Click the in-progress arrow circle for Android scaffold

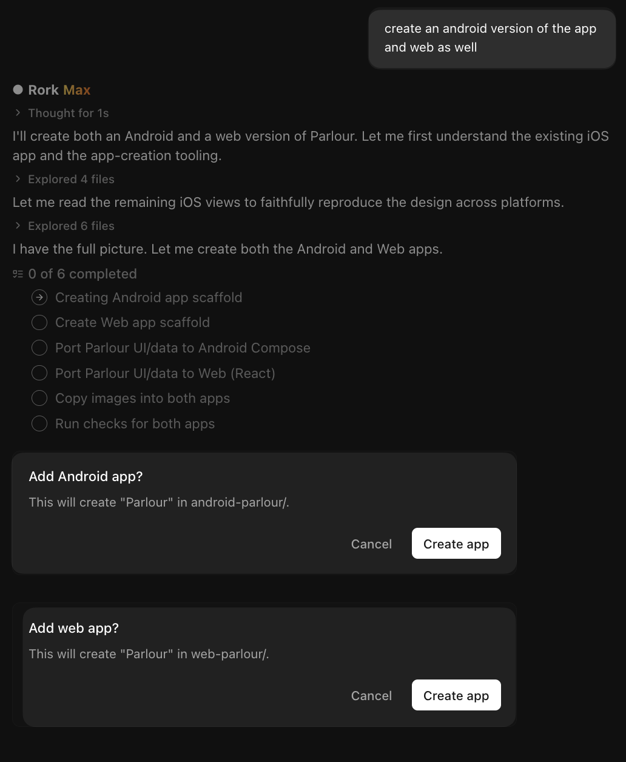(x=39, y=298)
